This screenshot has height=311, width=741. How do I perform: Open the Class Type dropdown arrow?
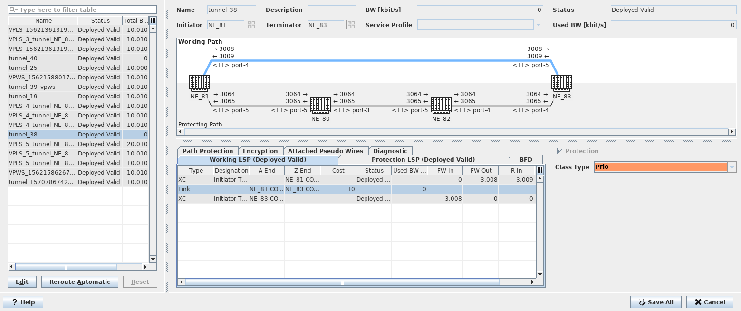pyautogui.click(x=731, y=167)
